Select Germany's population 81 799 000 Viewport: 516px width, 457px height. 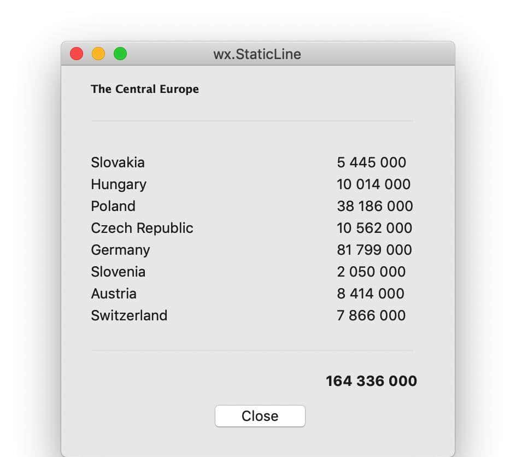[x=374, y=250]
